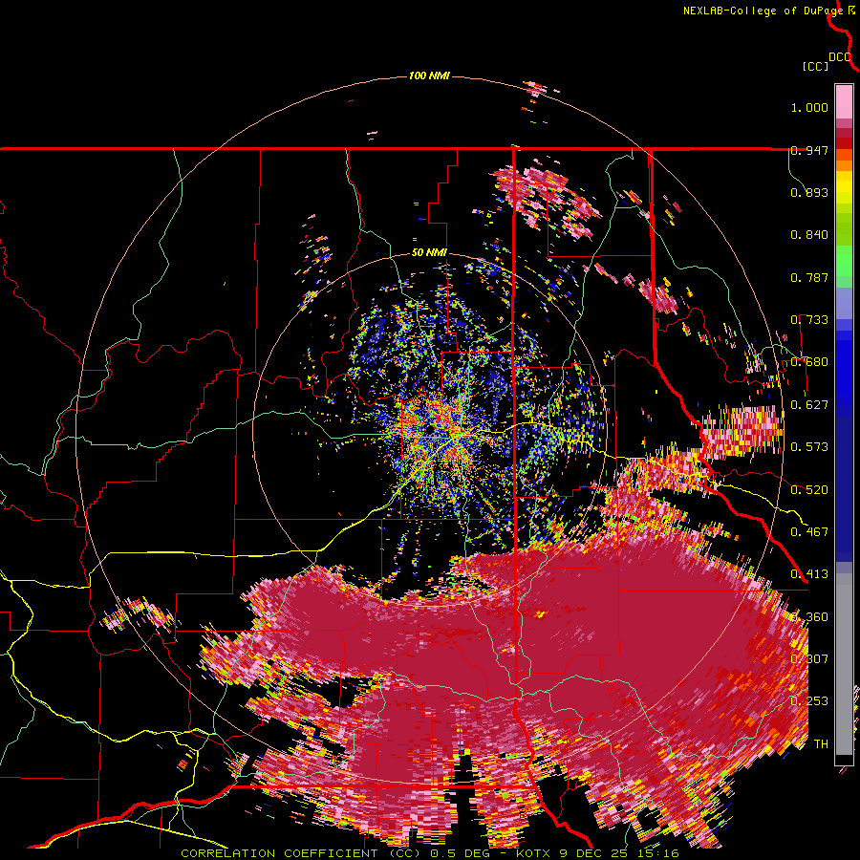Click the 0.467 legend value
The width and height of the screenshot is (860, 860).
click(809, 532)
